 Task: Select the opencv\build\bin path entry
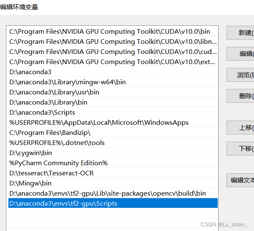pos(112,193)
